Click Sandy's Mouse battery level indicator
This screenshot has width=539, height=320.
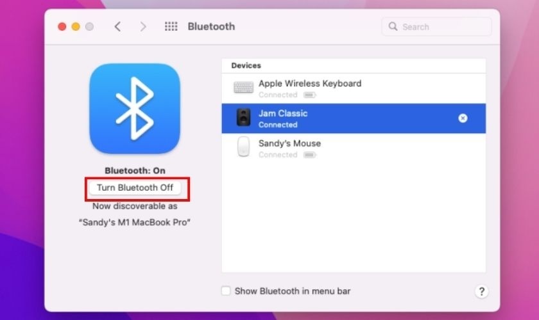point(309,155)
